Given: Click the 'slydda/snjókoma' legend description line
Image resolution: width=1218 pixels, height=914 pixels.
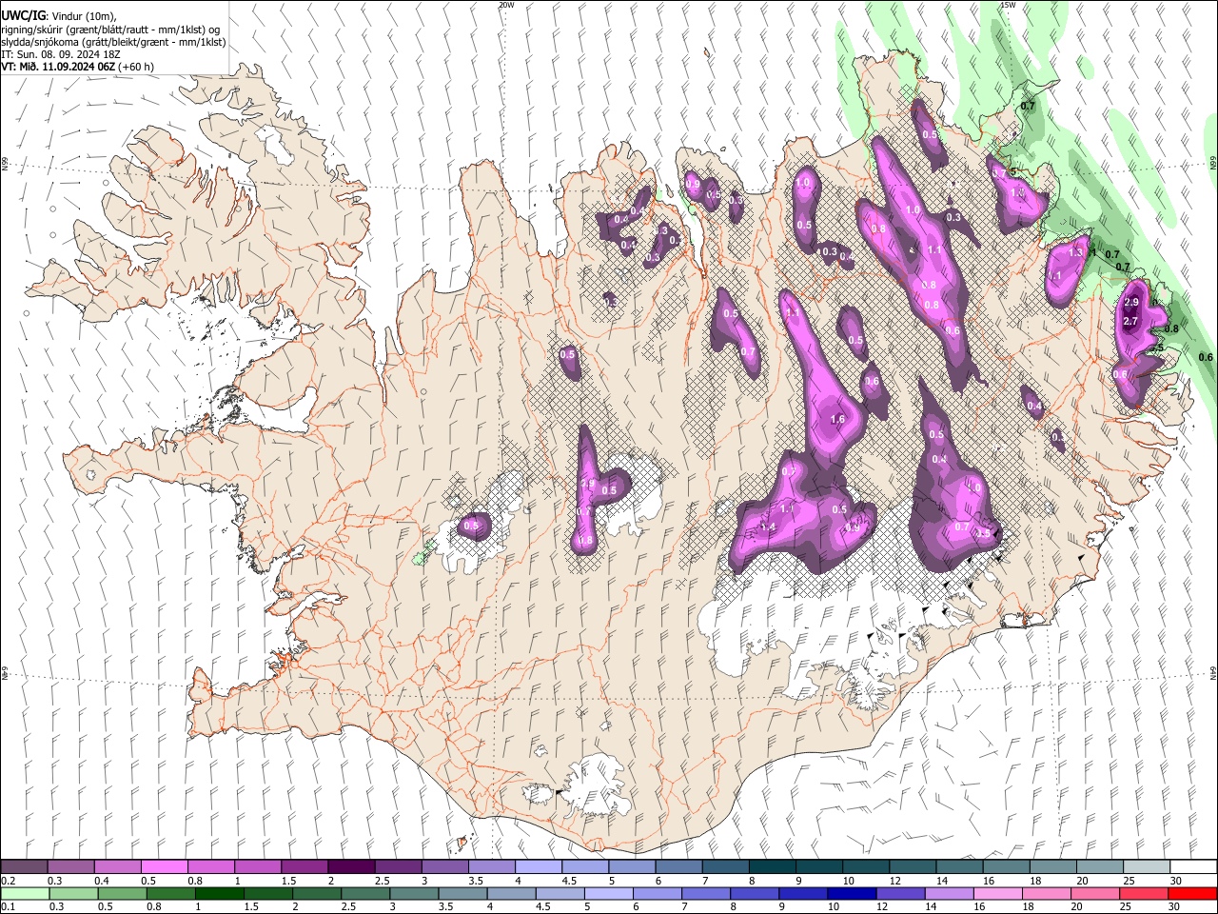Looking at the screenshot, I should [x=113, y=42].
